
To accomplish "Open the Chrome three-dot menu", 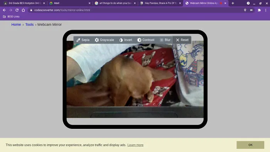I will (266, 10).
